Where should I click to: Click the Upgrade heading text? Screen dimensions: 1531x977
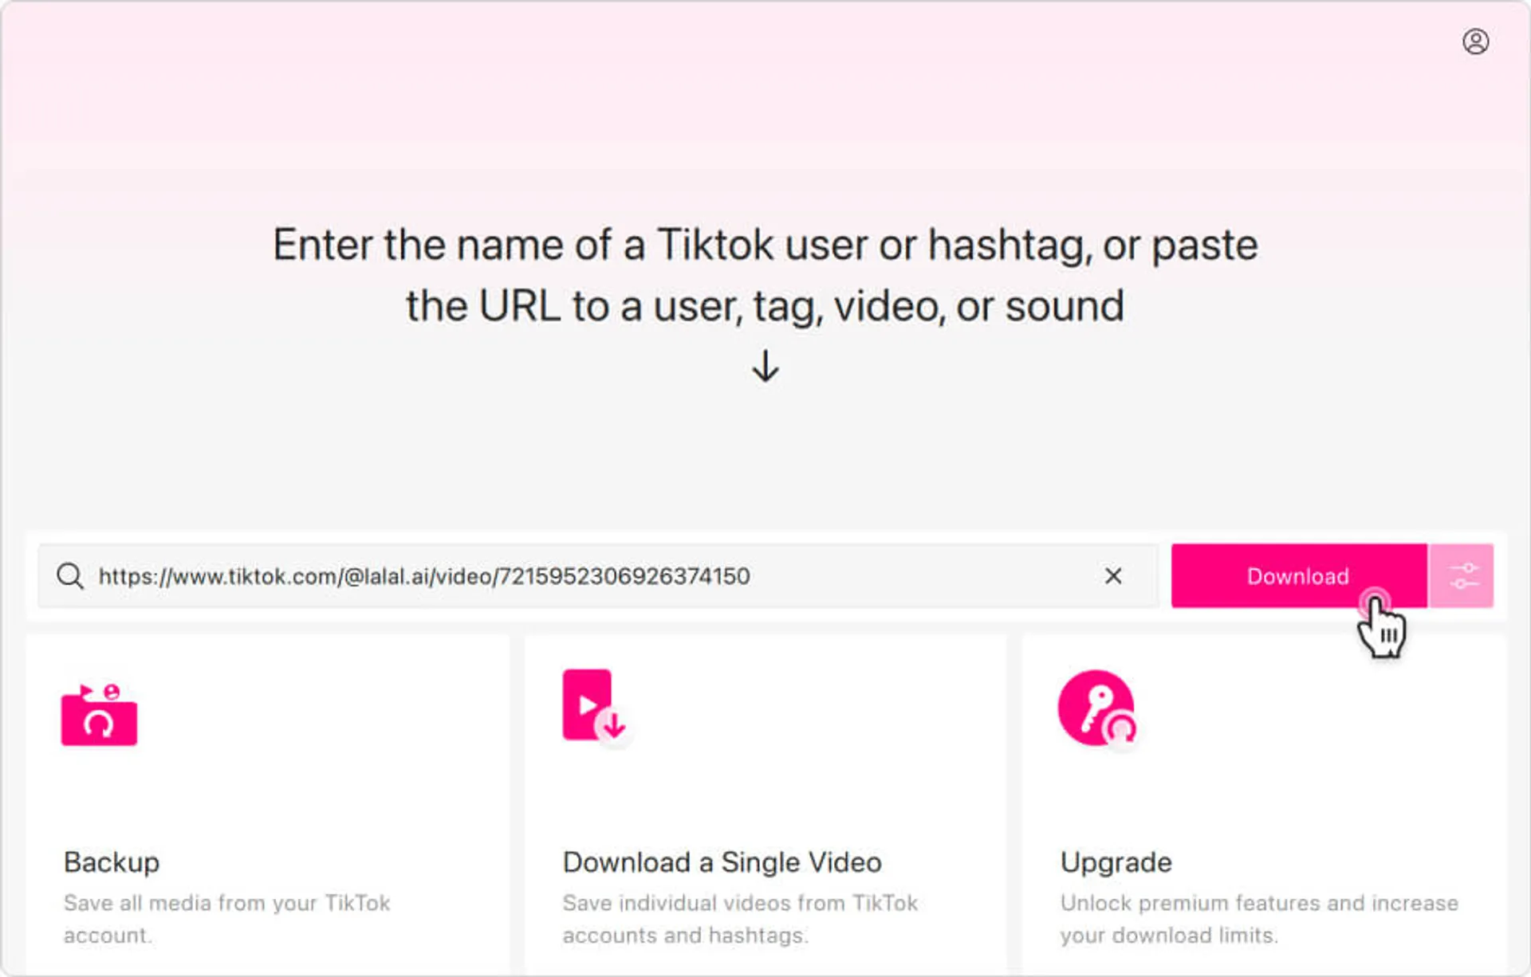[x=1116, y=861]
